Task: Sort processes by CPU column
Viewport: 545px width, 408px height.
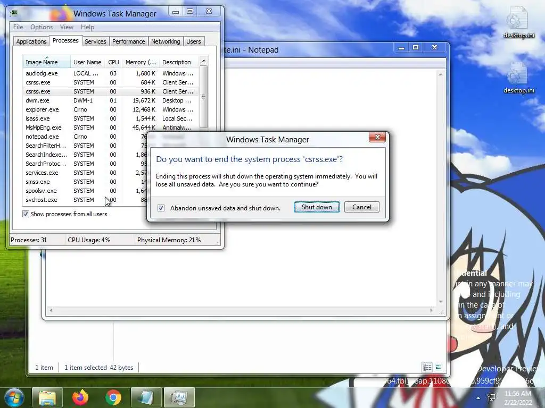Action: pos(114,62)
